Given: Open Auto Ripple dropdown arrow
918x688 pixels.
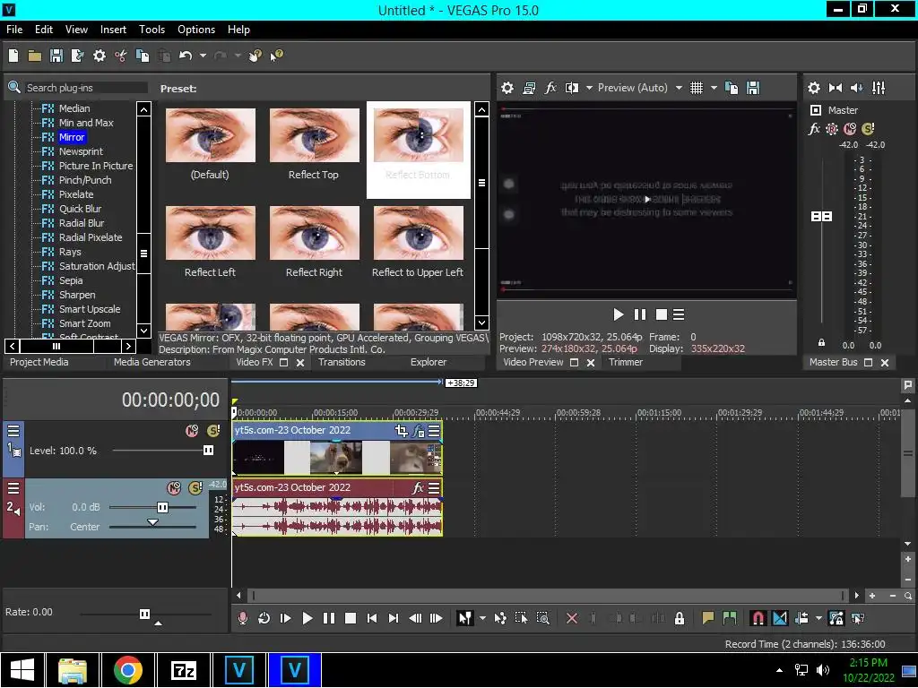Looking at the screenshot, I should pos(818,618).
